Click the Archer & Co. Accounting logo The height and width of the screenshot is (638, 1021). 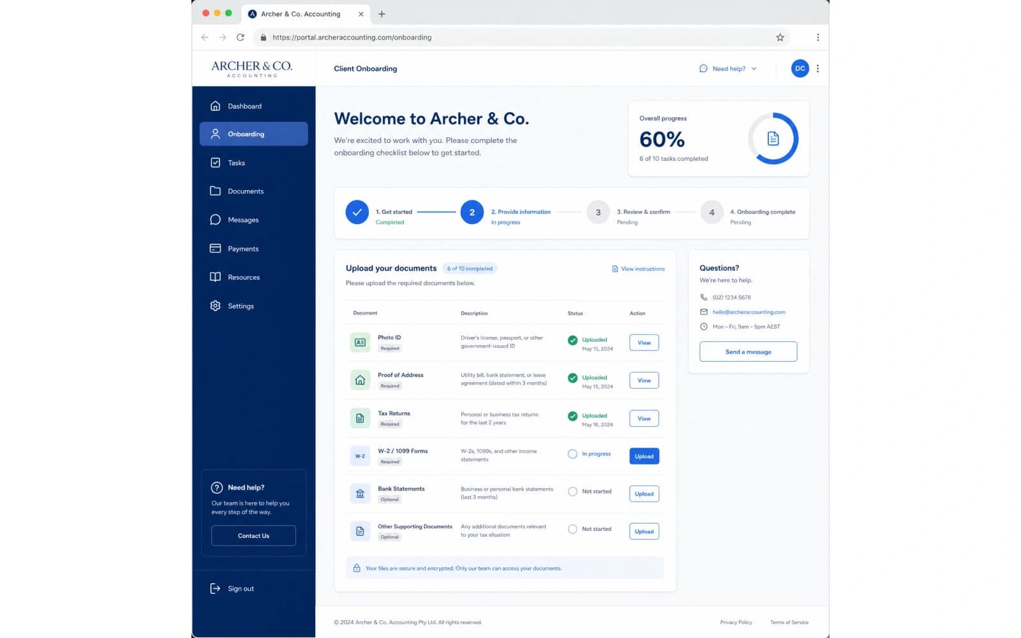pos(252,69)
